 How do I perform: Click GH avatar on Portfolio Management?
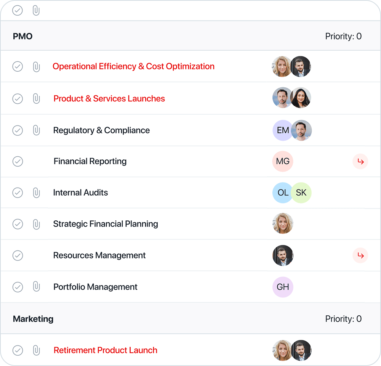pyautogui.click(x=283, y=287)
